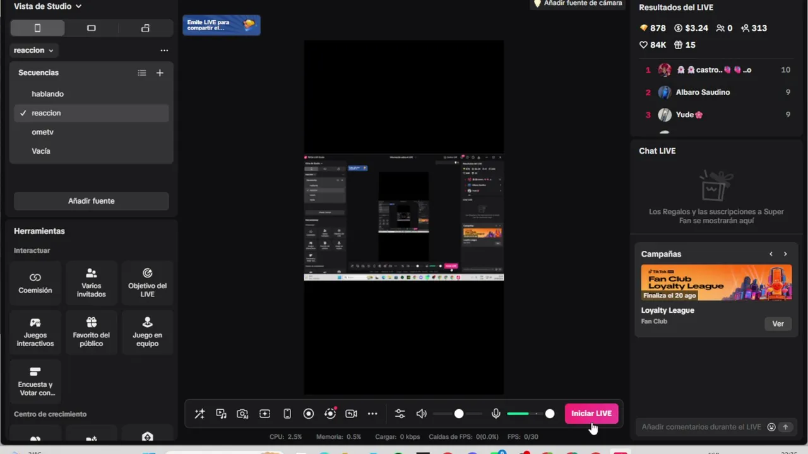Click the $3.24 earnings stat
The width and height of the screenshot is (808, 454).
pyautogui.click(x=691, y=28)
